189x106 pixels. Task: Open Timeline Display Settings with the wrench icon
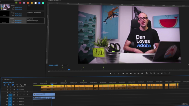pos(21,85)
